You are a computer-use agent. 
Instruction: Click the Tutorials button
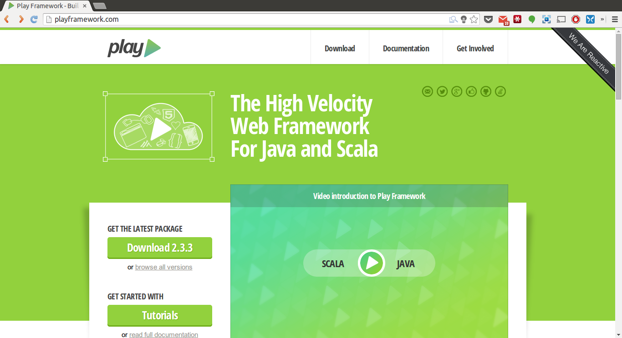pos(160,315)
